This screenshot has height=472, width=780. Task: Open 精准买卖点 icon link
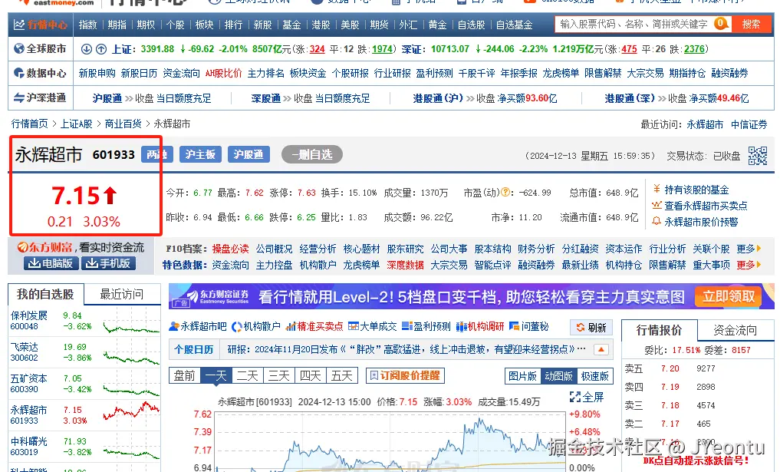point(314,327)
